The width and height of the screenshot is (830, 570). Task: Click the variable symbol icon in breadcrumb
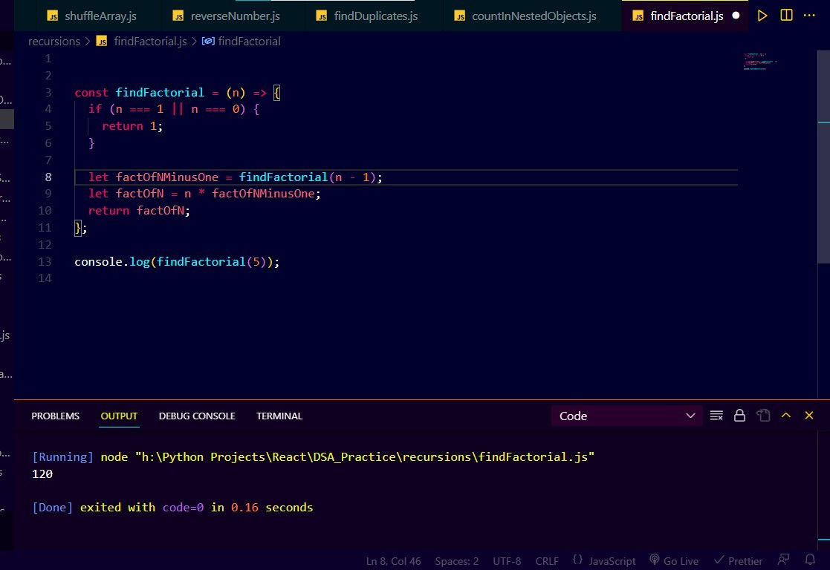208,41
